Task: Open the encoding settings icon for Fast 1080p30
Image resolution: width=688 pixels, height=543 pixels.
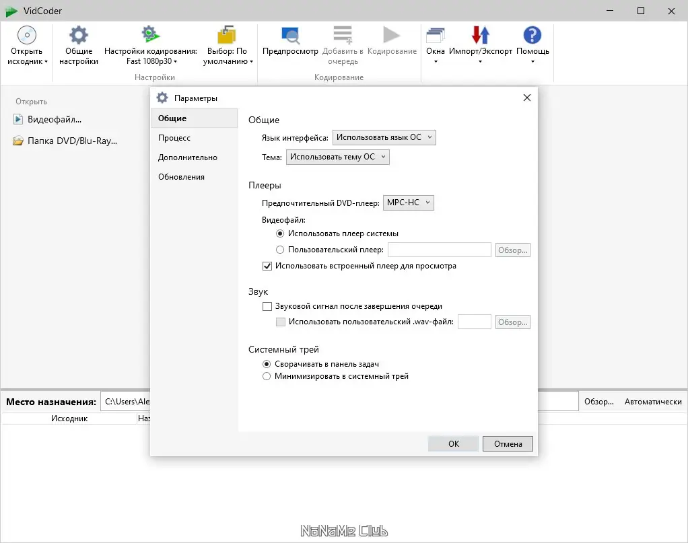Action: 151,34
